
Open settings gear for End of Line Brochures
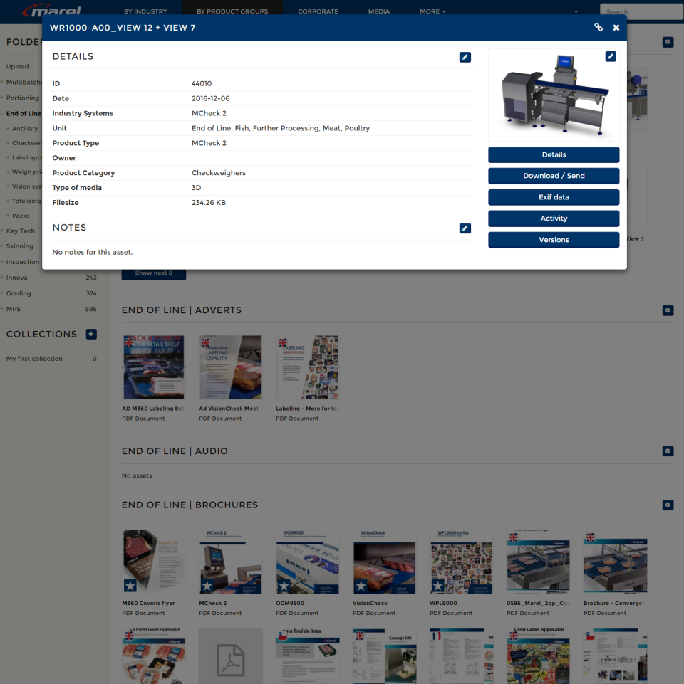[668, 505]
